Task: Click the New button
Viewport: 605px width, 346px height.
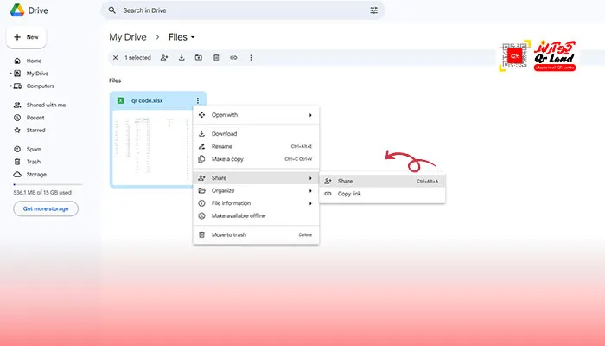Action: (x=27, y=37)
